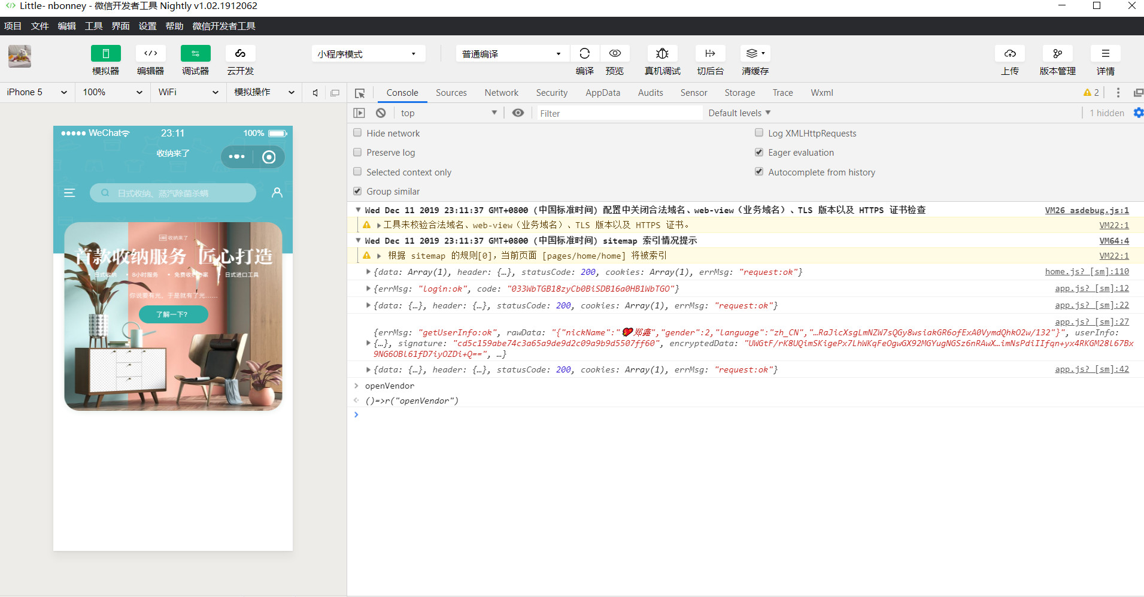The height and width of the screenshot is (597, 1144).
Task: Click the upload (上传) cloud icon
Action: 1009,53
